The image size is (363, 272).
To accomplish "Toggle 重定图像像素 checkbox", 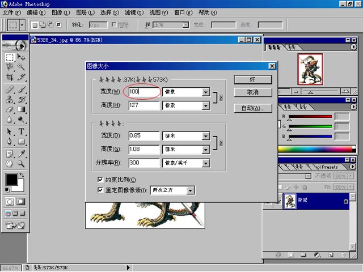I will click(100, 190).
